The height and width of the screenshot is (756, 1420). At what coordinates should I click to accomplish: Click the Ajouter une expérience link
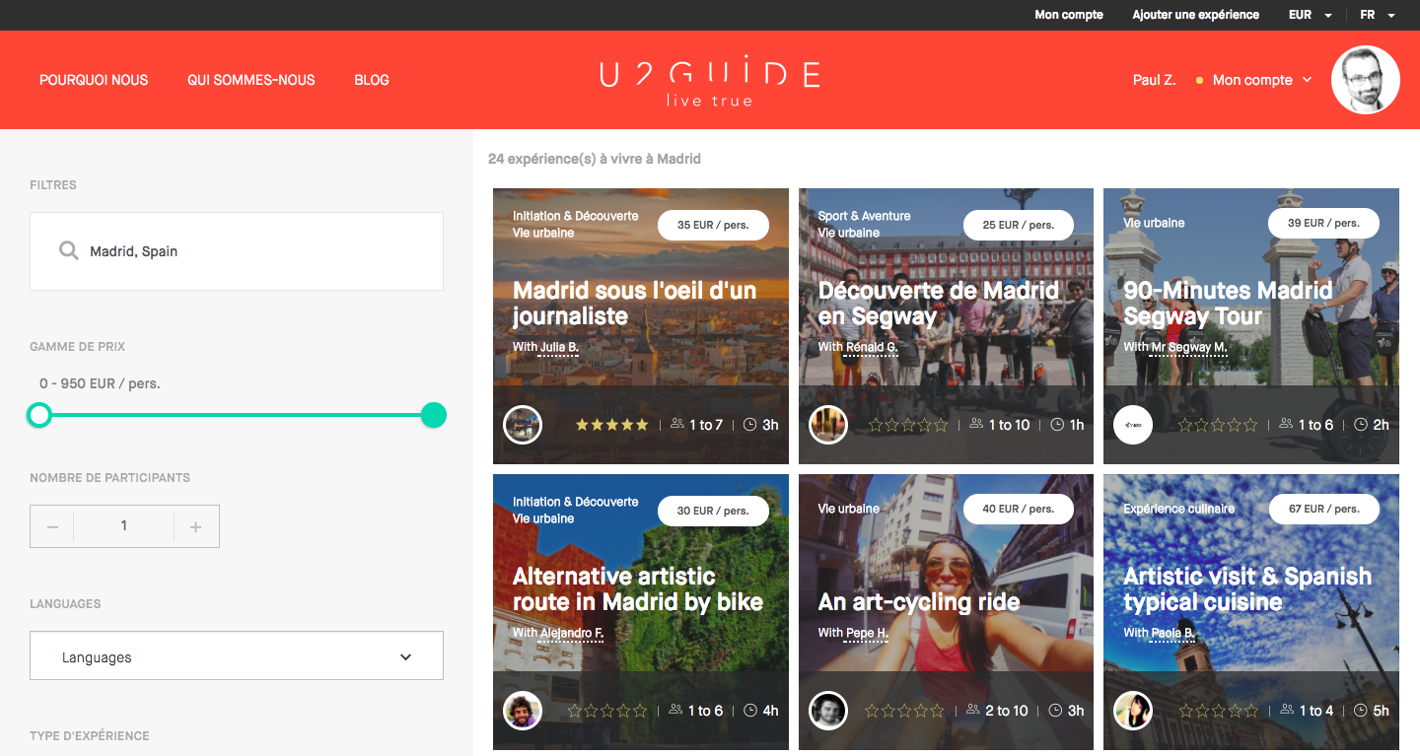(1195, 15)
